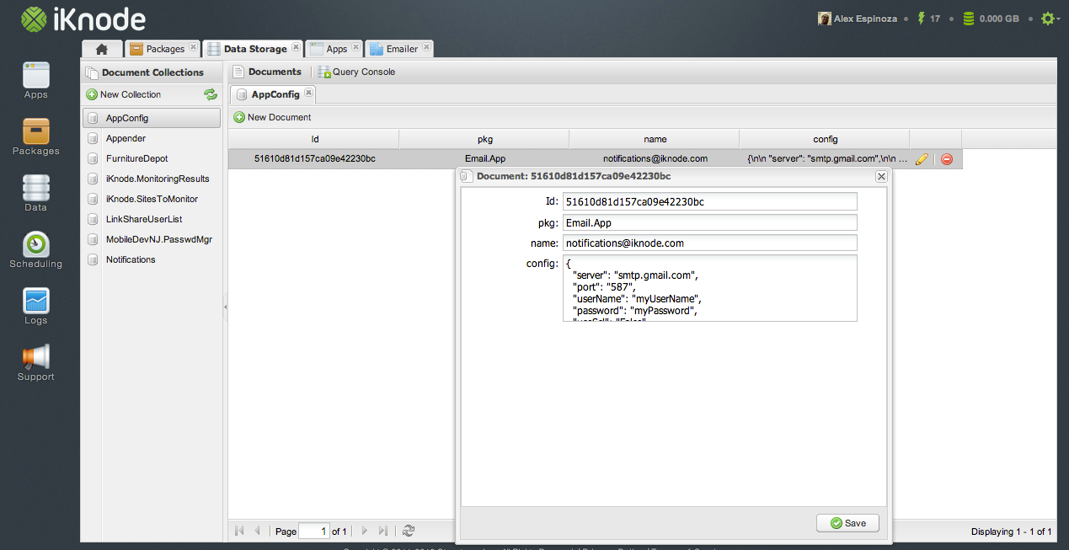Viewport: 1069px width, 550px height.
Task: Sort by the config column header
Action: (x=825, y=139)
